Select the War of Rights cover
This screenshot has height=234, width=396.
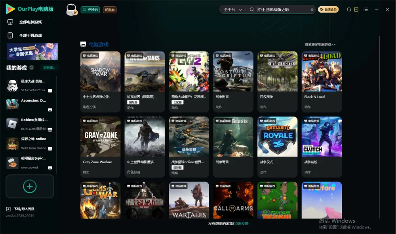point(278,72)
